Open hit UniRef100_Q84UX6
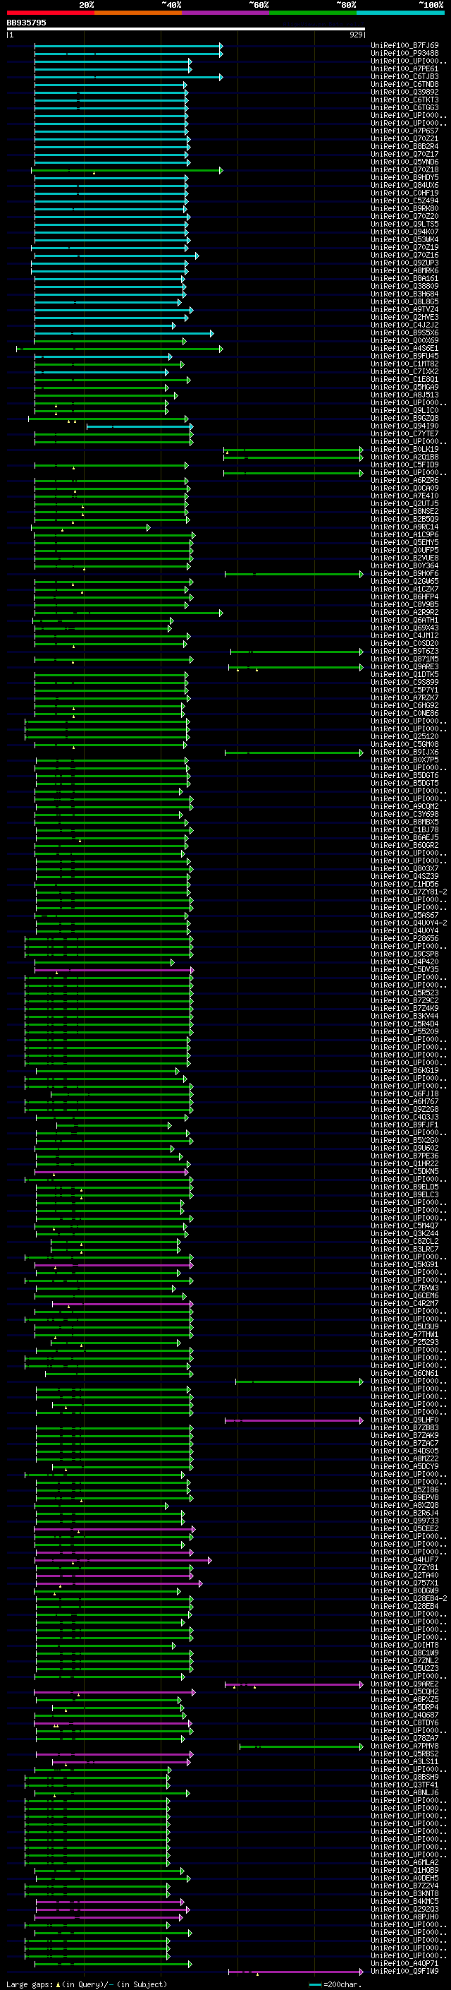 point(404,186)
